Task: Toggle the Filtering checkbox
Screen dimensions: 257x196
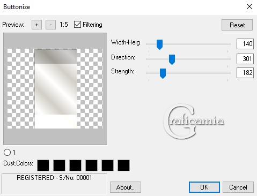Action: pyautogui.click(x=77, y=25)
